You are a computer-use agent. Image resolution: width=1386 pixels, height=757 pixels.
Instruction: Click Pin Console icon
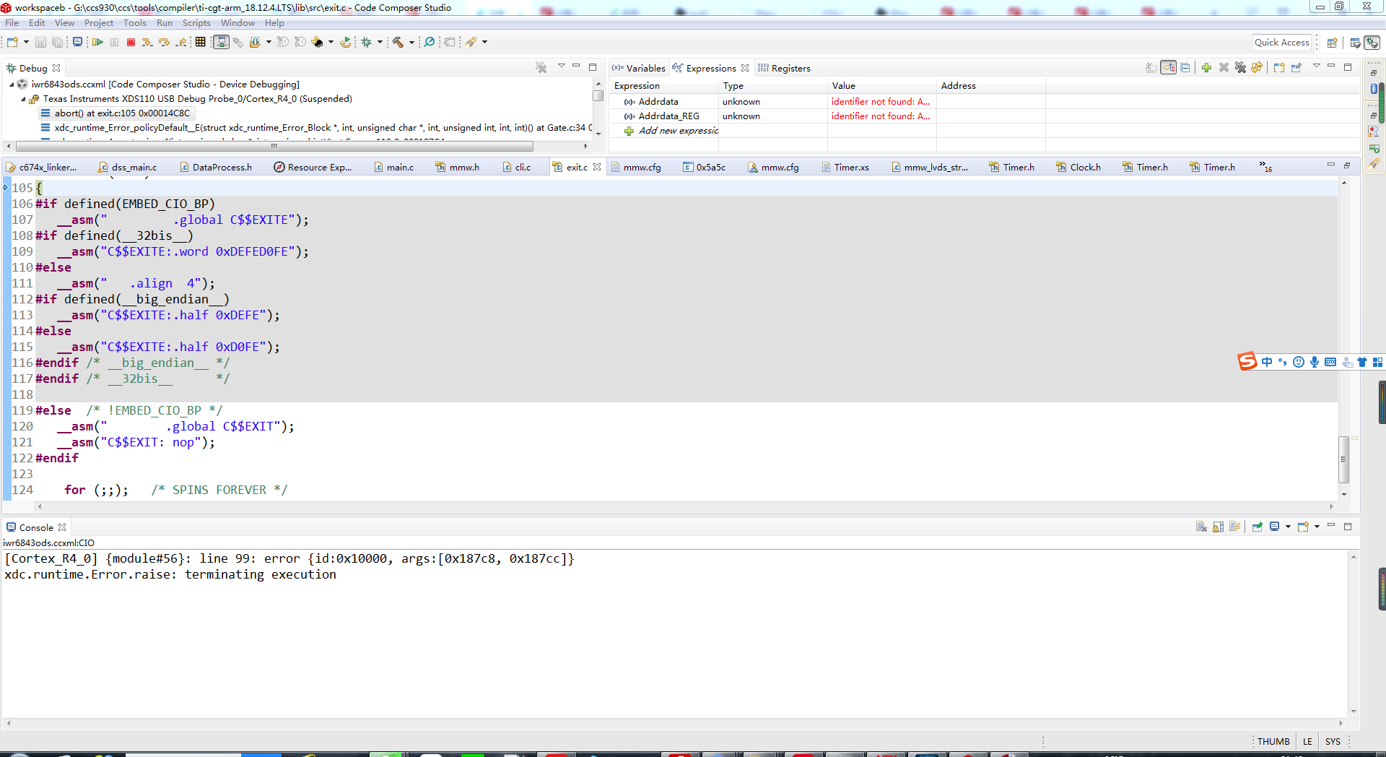(x=1257, y=527)
